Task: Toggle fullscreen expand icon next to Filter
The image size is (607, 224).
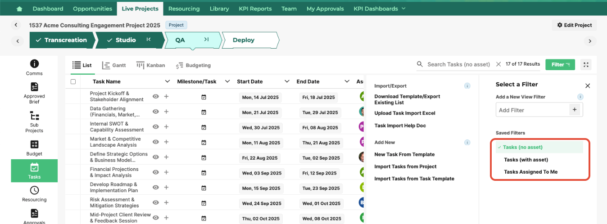Action: click(586, 64)
